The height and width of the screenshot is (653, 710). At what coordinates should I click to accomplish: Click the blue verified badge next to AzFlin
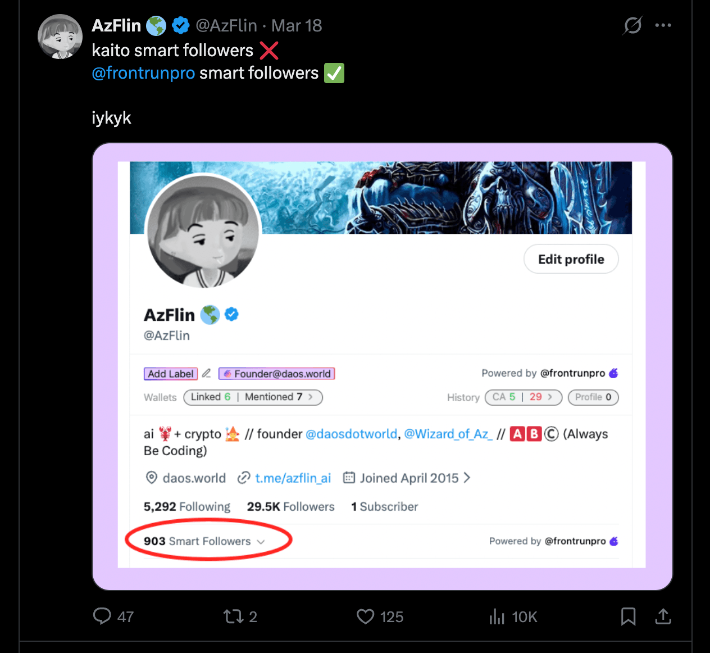[181, 25]
